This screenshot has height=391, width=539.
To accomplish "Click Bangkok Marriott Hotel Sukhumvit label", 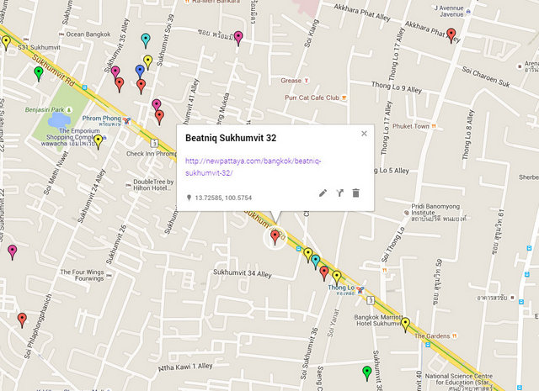I will click(378, 320).
